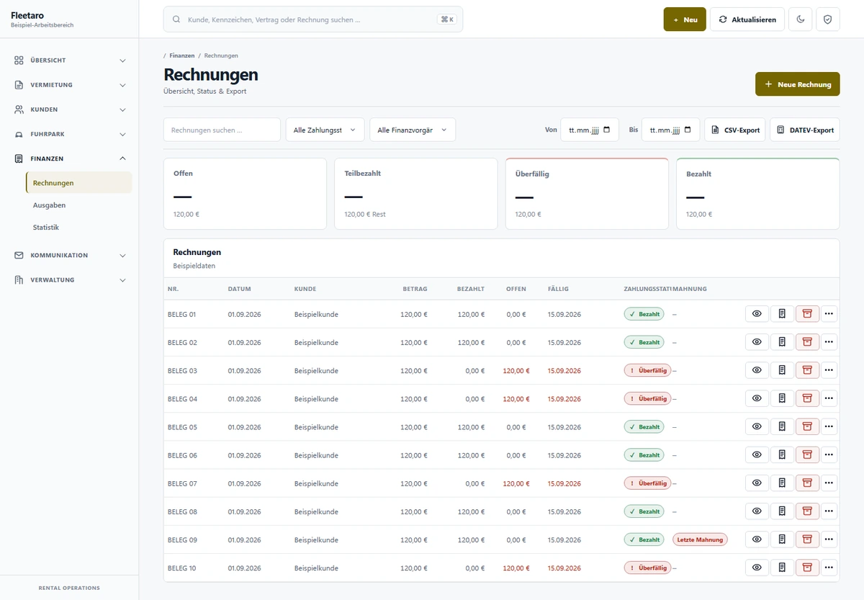This screenshot has width=864, height=600.
Task: Go to Ausgaben in the sidebar
Action: tap(79, 205)
